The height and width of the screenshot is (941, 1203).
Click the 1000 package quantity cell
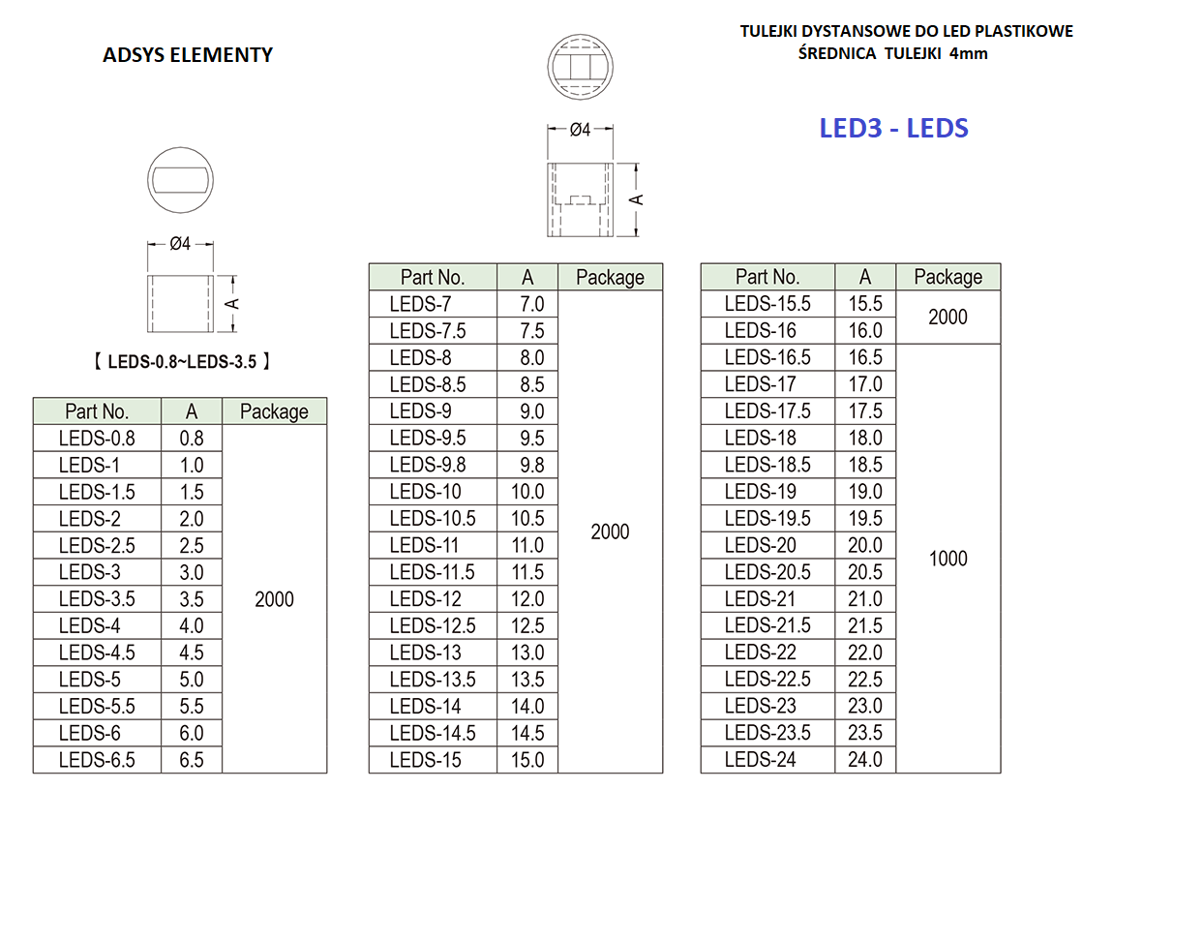[948, 559]
